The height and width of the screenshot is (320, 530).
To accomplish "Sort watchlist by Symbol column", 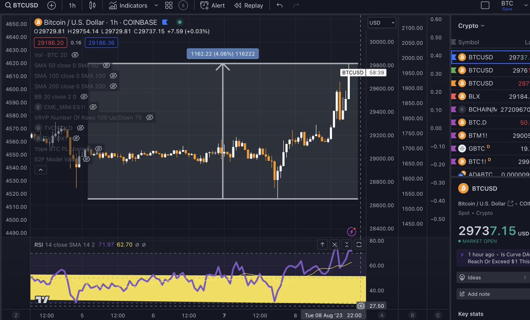I will point(469,42).
